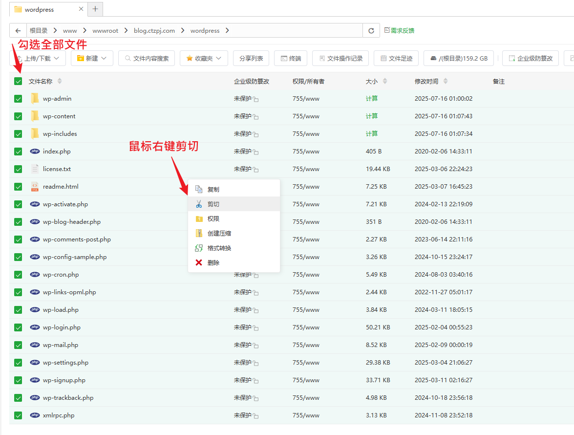Click the refresh icon beside path bar
This screenshot has width=574, height=435.
[x=371, y=31]
